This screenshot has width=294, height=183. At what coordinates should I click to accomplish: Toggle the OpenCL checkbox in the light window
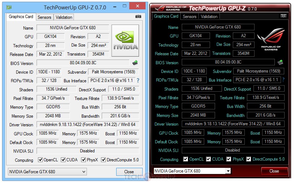pyautogui.click(x=41, y=160)
